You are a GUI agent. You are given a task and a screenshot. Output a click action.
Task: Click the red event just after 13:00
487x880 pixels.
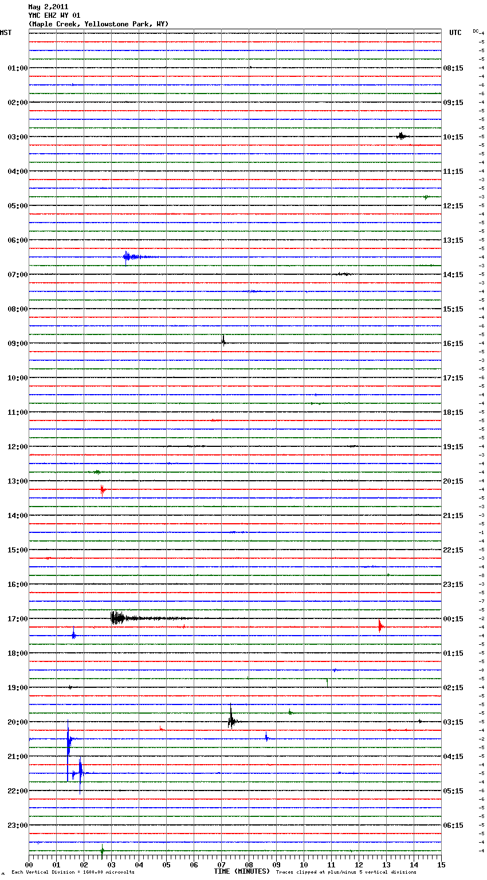(x=103, y=490)
